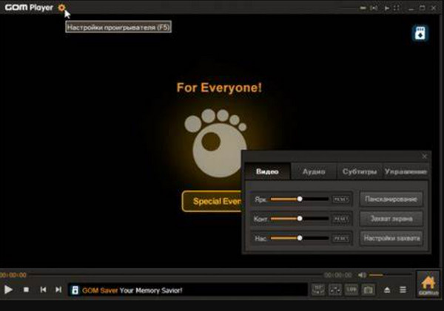Click the total time 00:00:00 near the volume

(337, 275)
